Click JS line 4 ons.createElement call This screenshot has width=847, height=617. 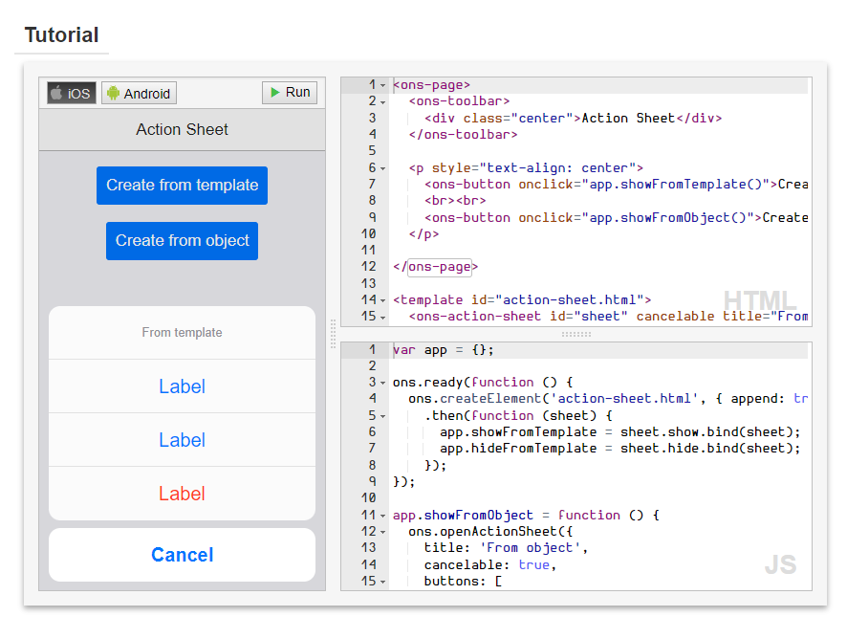(608, 399)
